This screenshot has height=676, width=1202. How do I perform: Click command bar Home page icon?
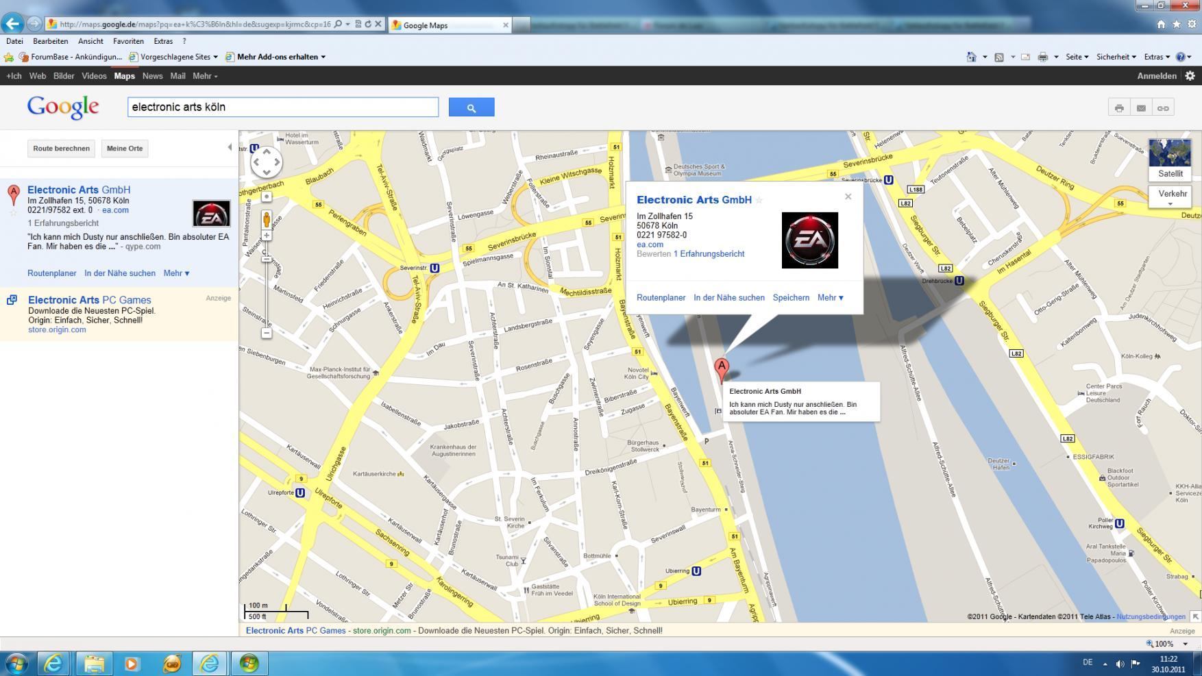click(x=971, y=57)
